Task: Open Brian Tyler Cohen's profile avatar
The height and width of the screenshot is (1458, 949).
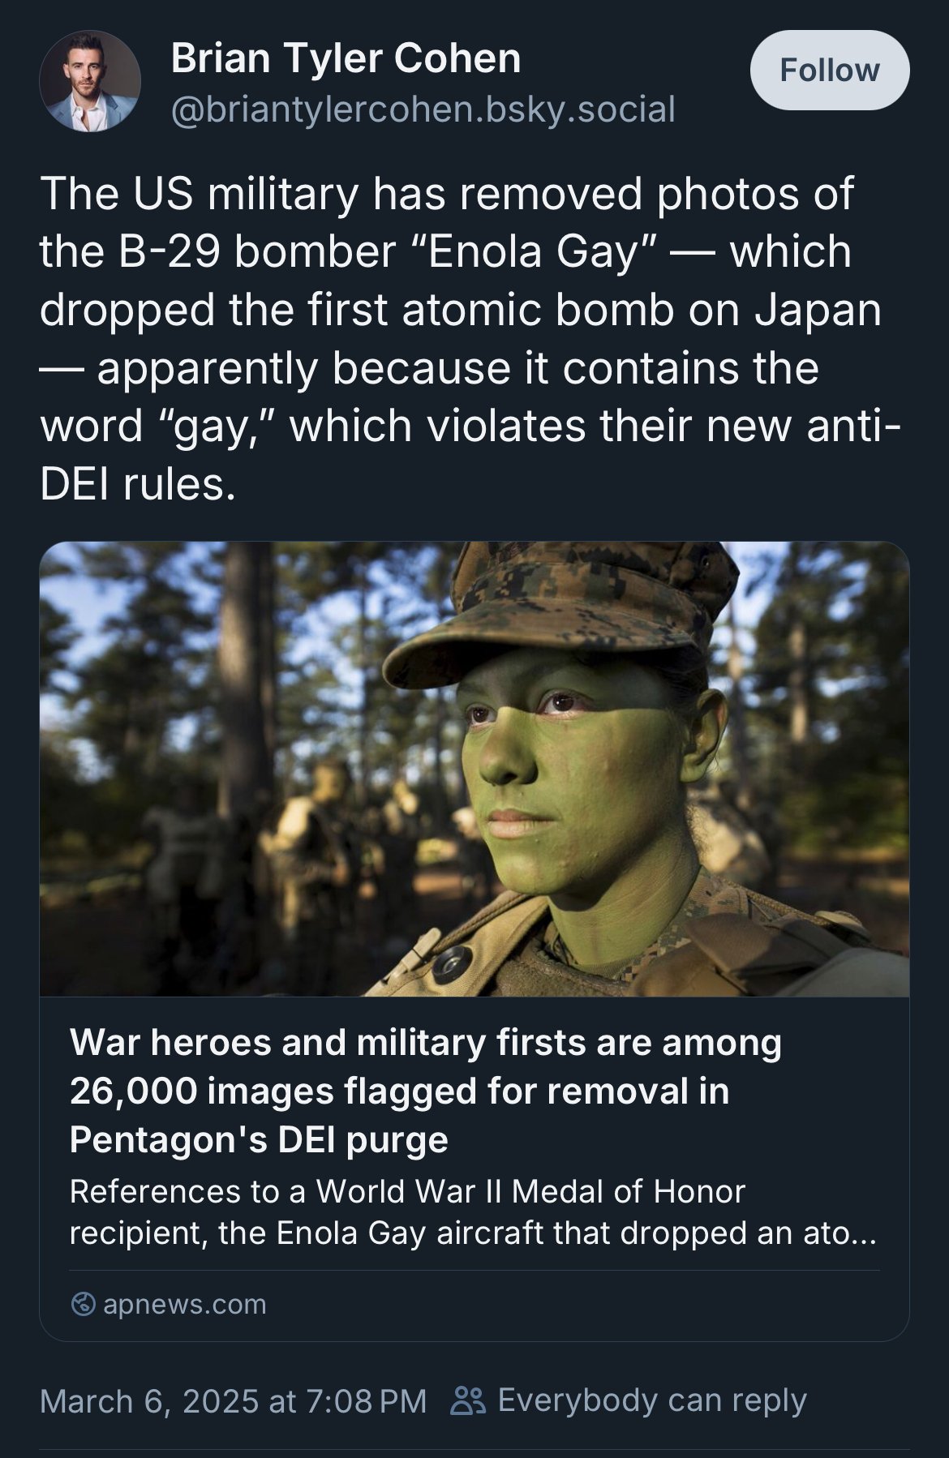Action: point(90,81)
